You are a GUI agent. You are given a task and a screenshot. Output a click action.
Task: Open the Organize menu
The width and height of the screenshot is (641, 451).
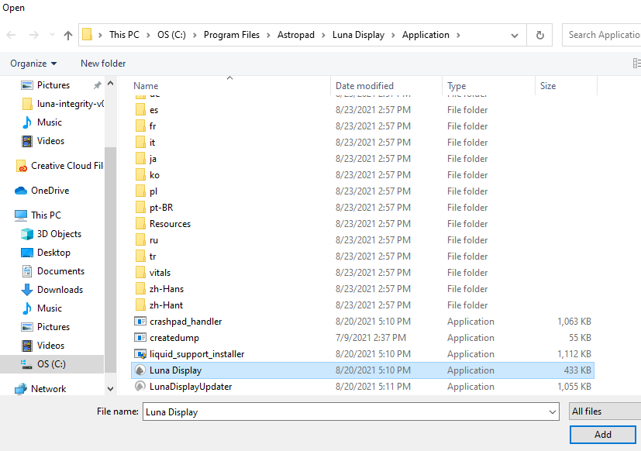pyautogui.click(x=33, y=64)
